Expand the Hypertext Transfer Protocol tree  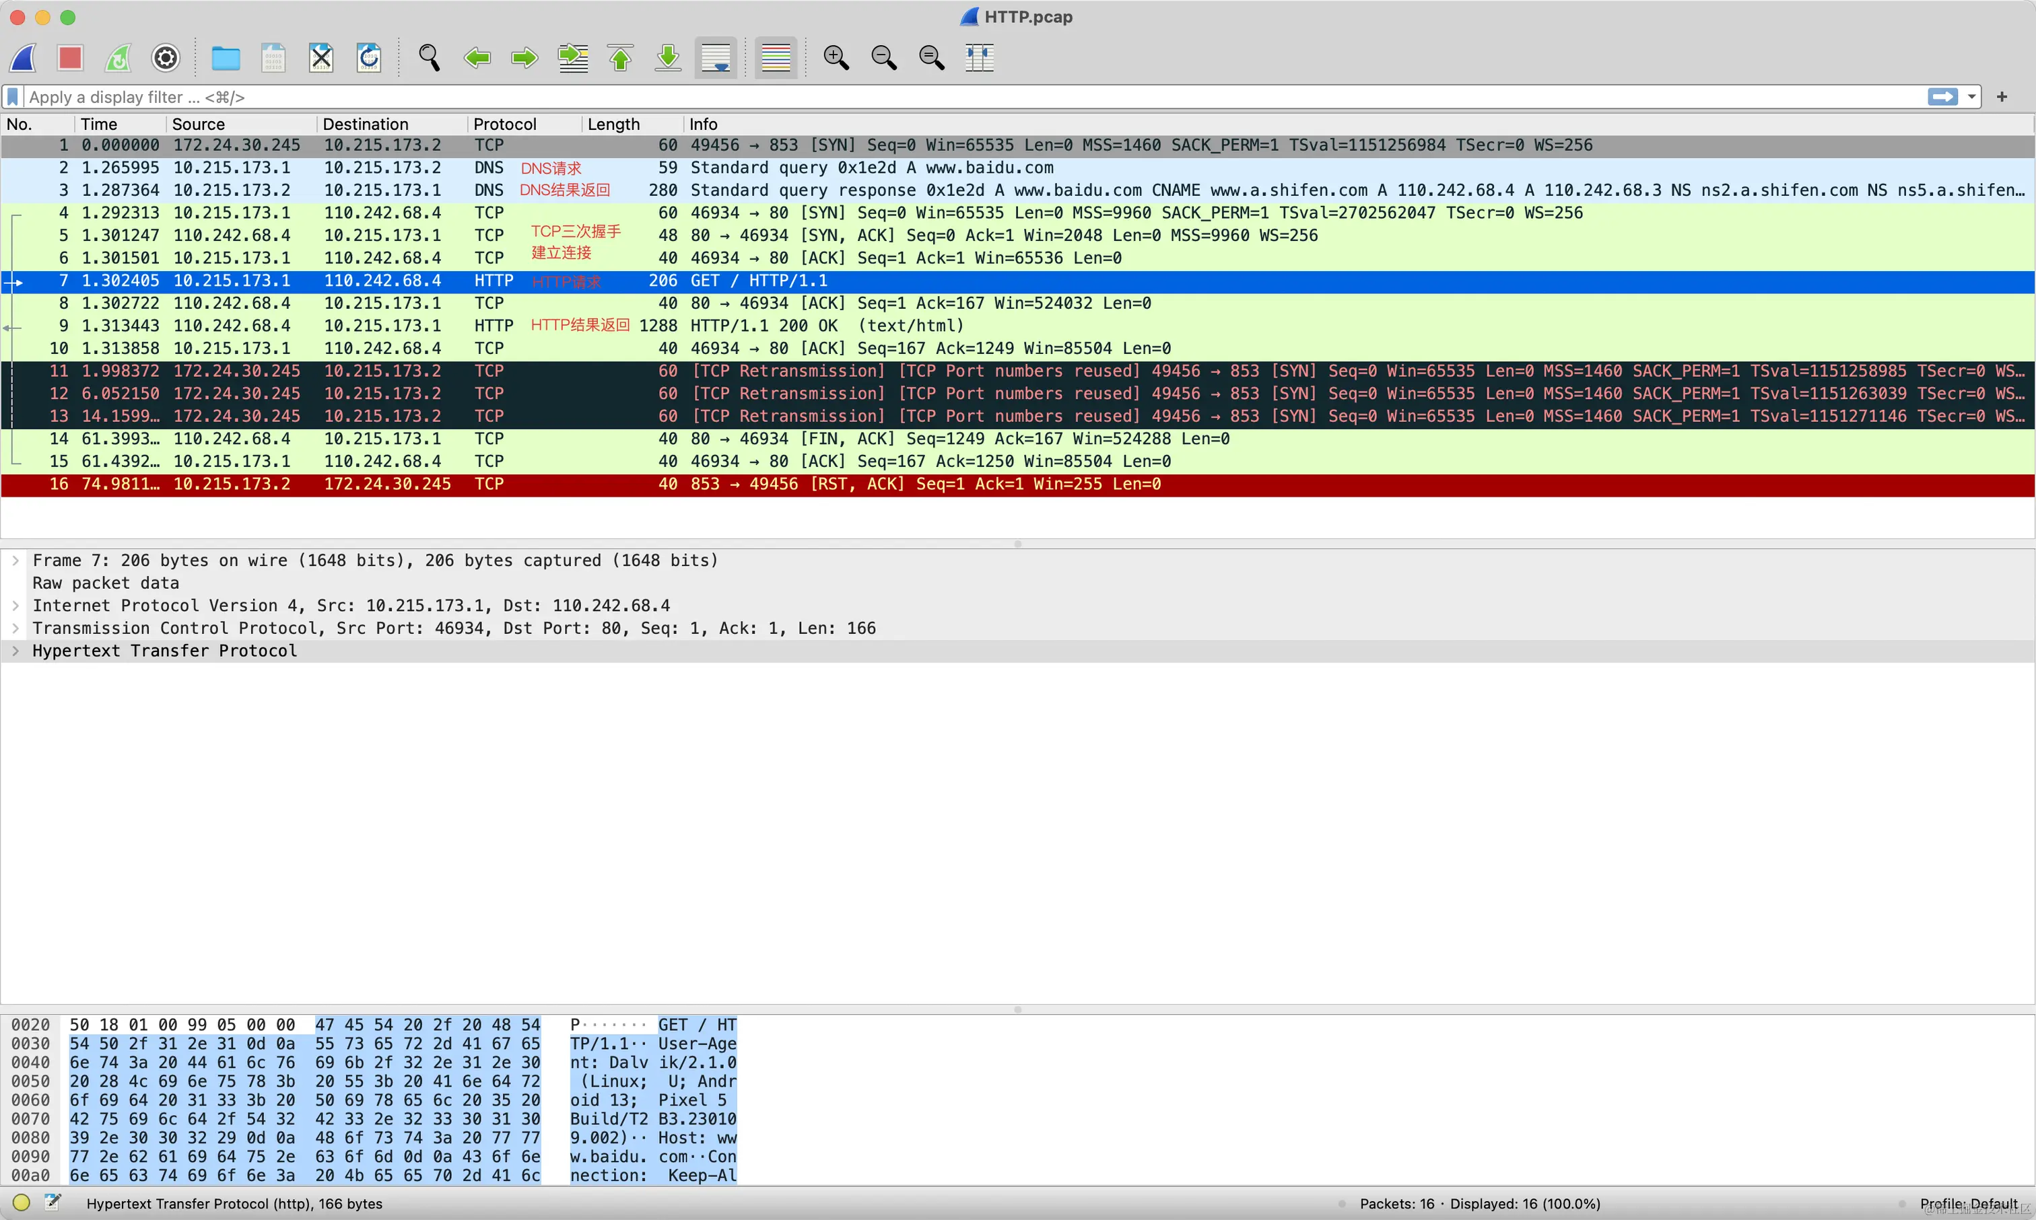15,651
